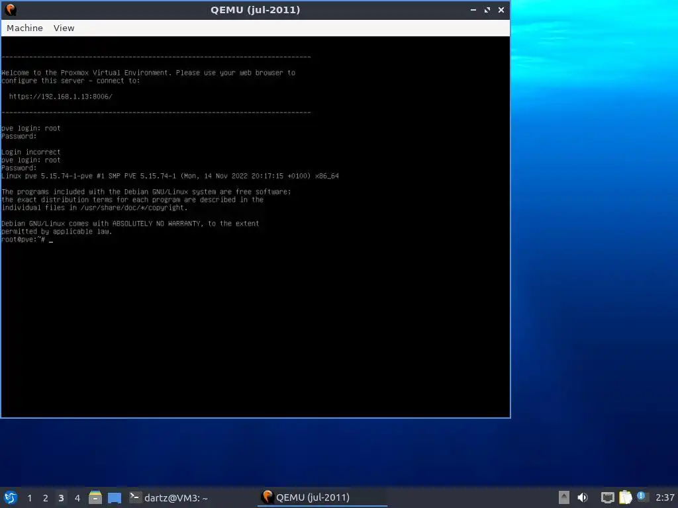
Task: Click the Linux pve 5.15.74-1-pve kernel line
Action: click(x=170, y=176)
